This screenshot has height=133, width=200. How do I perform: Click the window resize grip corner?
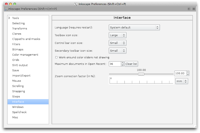tap(195, 126)
